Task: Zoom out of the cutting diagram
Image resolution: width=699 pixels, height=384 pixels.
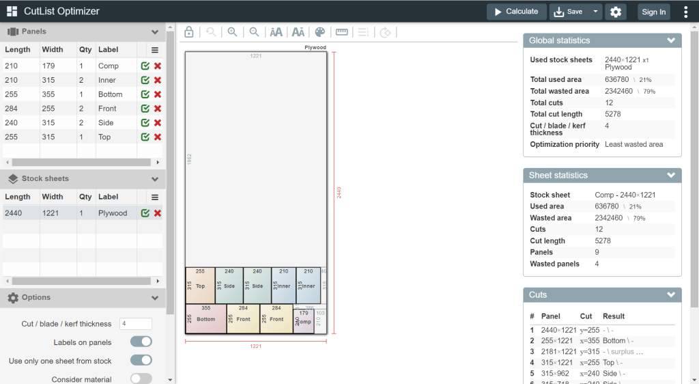Action: click(254, 32)
